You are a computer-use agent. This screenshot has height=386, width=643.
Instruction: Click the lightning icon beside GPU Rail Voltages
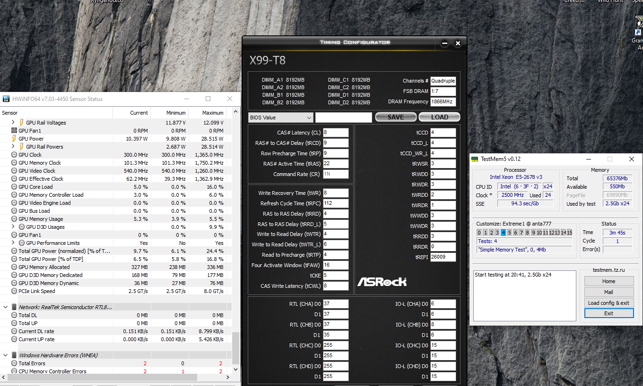click(x=21, y=123)
